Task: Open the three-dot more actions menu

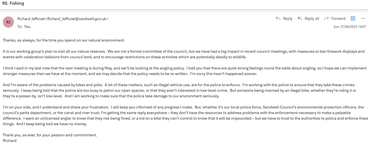Action: [x=363, y=18]
